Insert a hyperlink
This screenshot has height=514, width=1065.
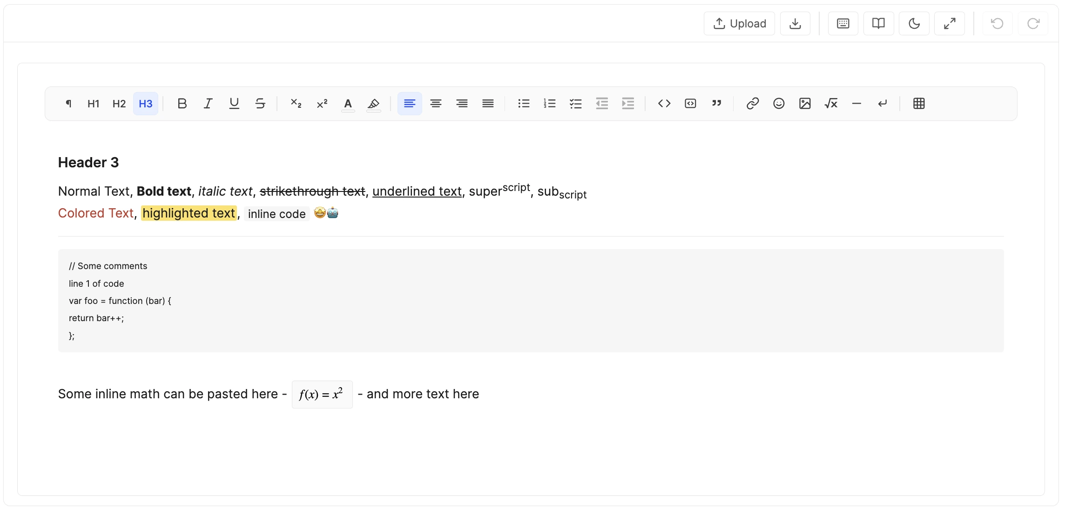click(753, 103)
